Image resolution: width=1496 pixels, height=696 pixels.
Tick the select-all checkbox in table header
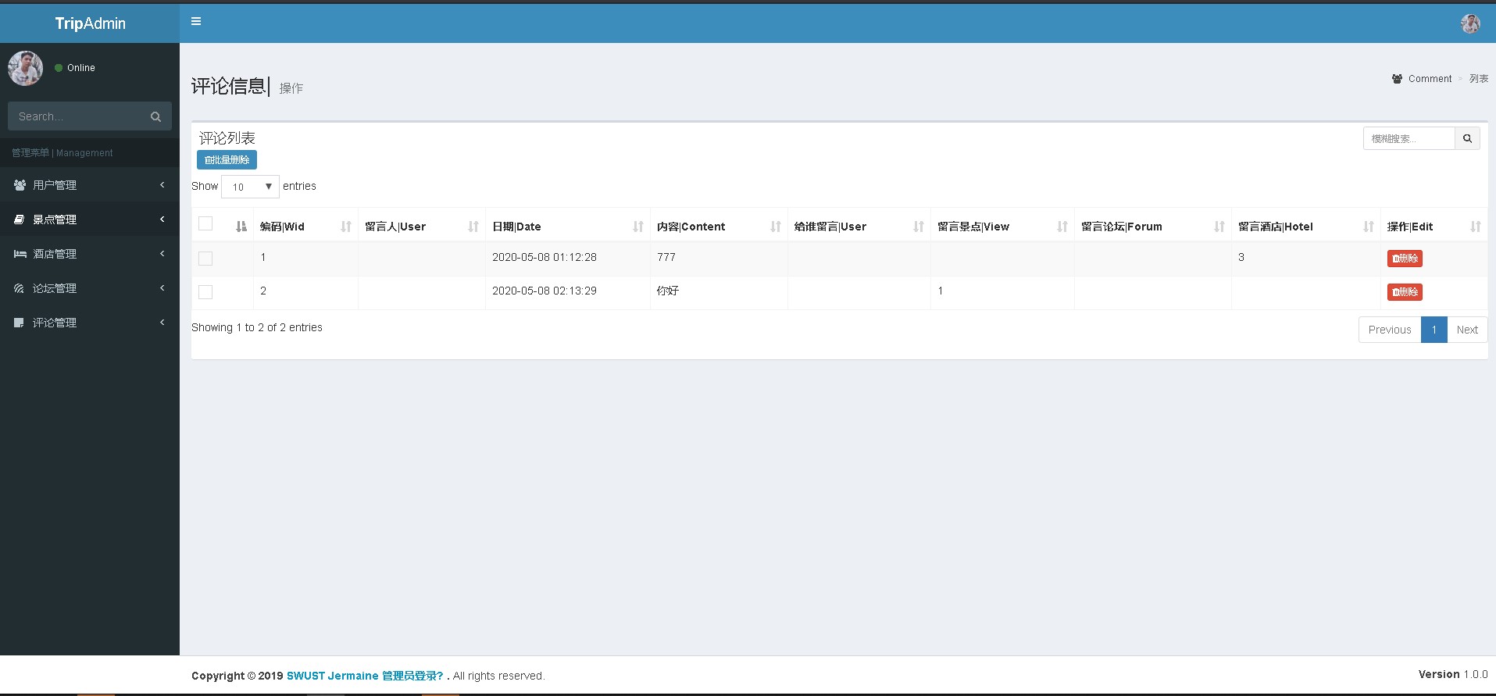click(x=205, y=224)
